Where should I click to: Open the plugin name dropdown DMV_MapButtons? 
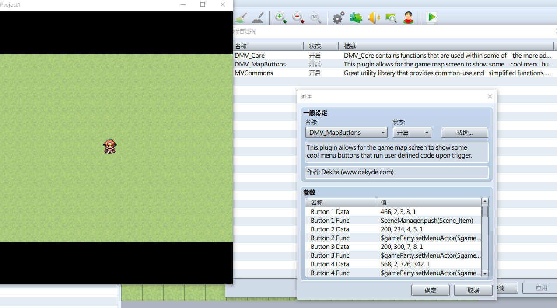pos(346,133)
